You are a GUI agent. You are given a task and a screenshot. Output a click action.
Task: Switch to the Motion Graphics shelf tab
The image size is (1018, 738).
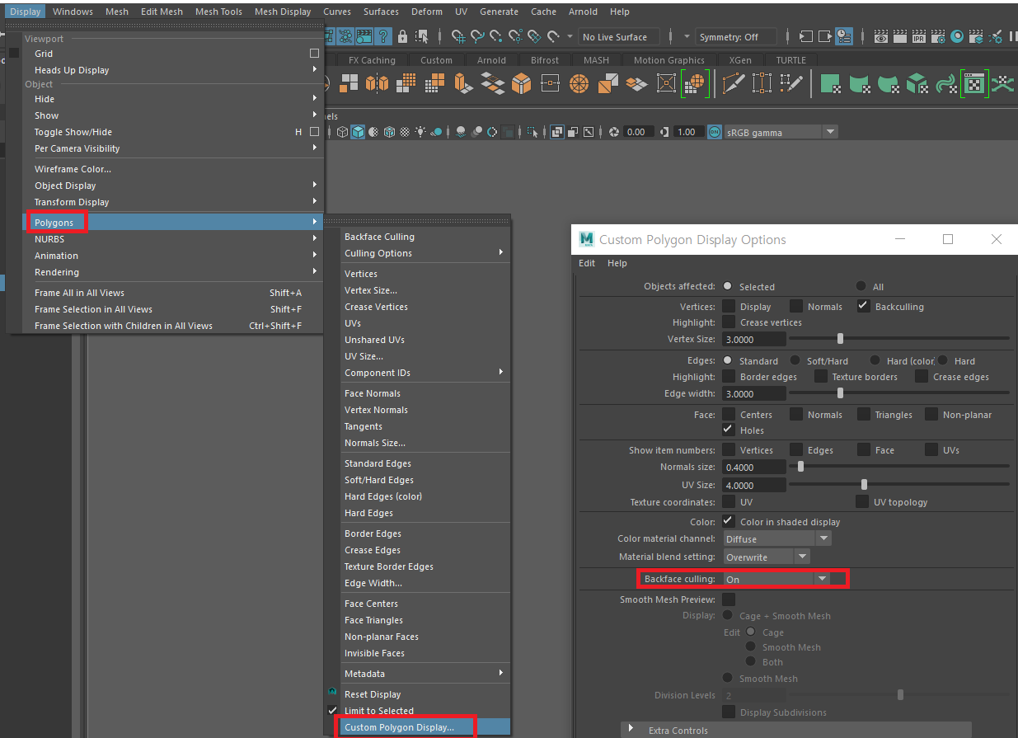tap(669, 60)
